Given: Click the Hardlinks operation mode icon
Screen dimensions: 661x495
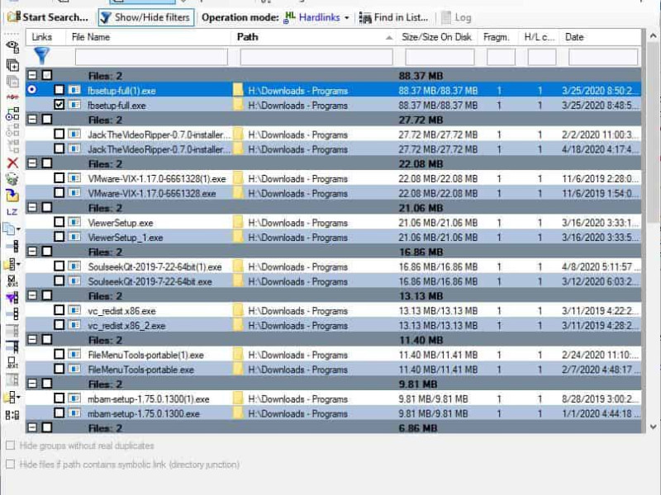Looking at the screenshot, I should [x=290, y=17].
